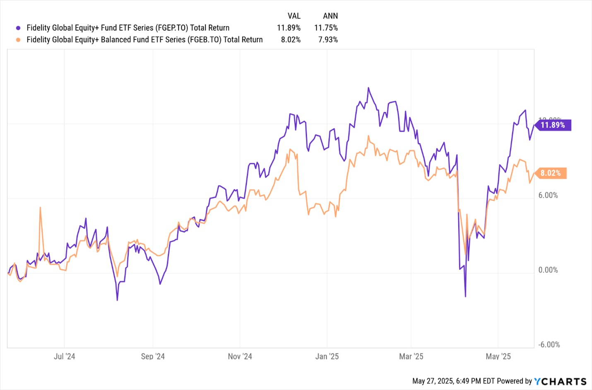Click the VAL column header
The image size is (592, 390).
click(294, 16)
